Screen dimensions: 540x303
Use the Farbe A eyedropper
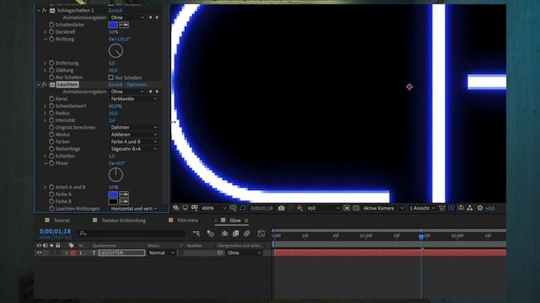(124, 194)
